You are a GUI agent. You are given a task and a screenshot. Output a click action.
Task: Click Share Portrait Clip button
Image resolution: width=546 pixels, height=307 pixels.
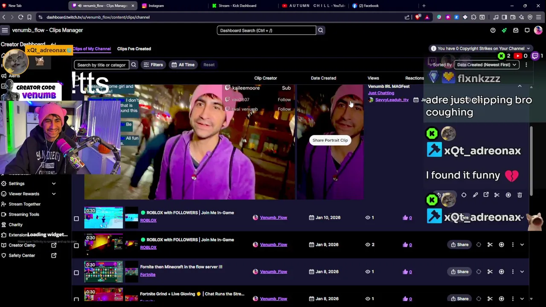330,140
